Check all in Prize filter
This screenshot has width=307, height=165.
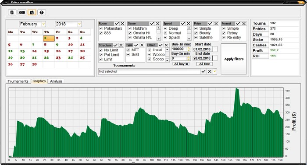tap(210, 24)
